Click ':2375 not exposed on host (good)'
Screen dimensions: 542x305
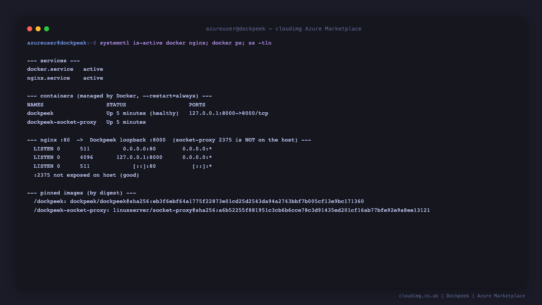86,175
